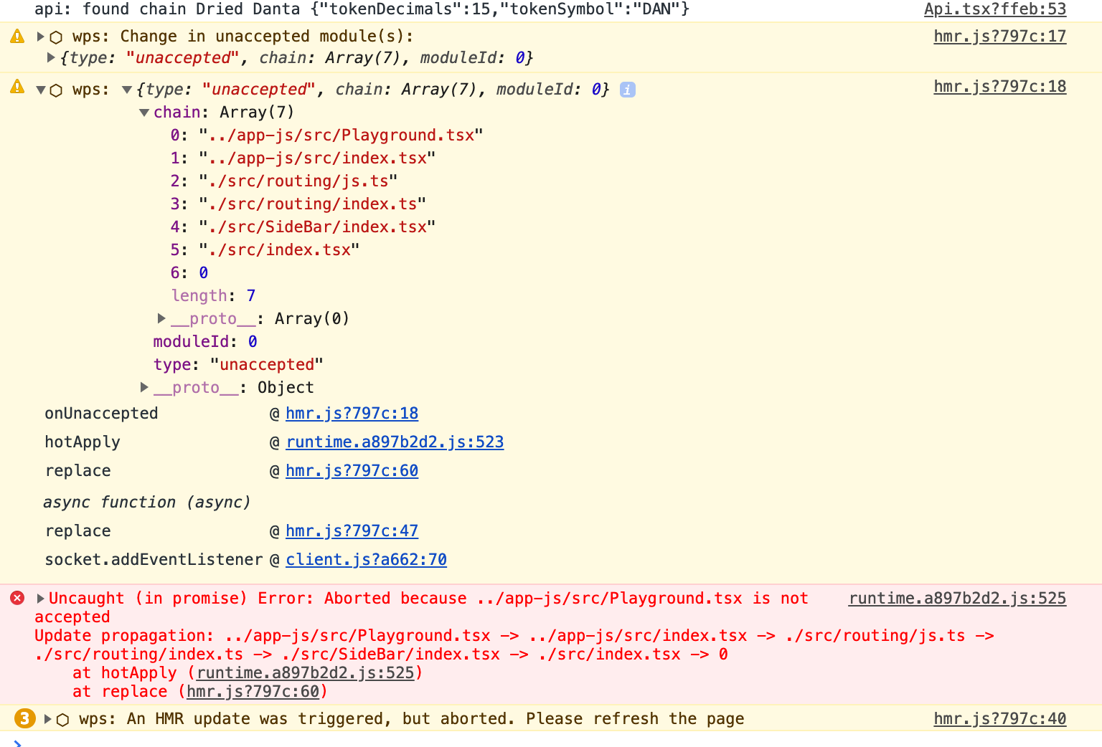Screen dimensions: 1102x747
Task: Click the orange 3 repeat-count badge
Action: 25,718
